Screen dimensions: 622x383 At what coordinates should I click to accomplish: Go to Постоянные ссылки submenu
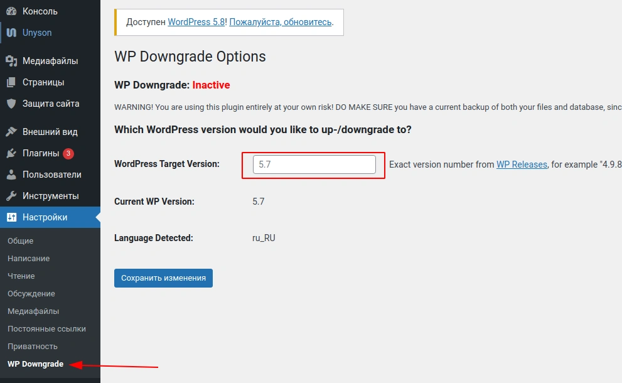(47, 328)
